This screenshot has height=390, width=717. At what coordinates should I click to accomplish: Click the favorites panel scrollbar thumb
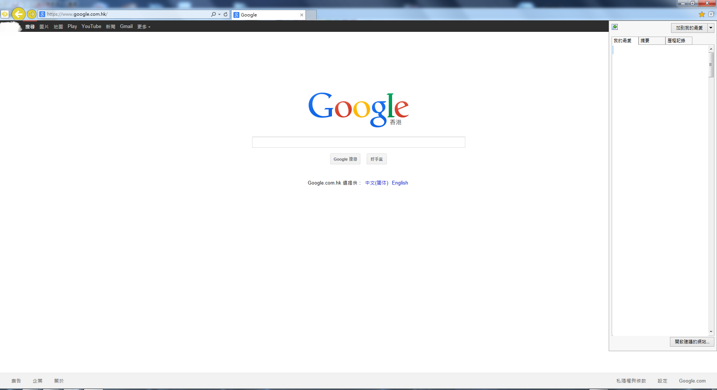pos(711,65)
